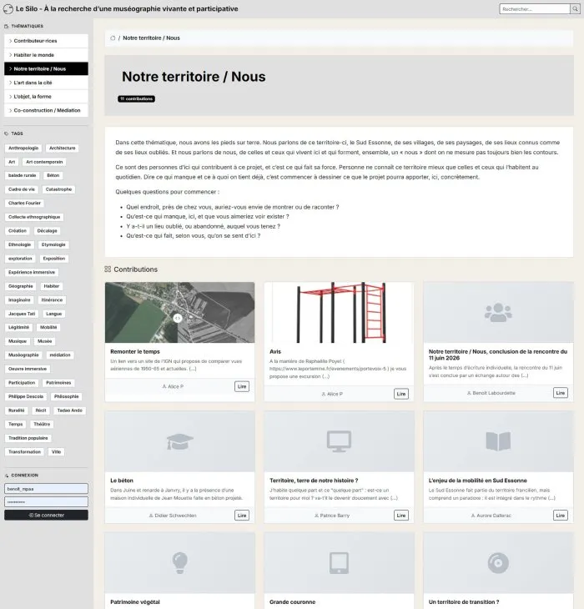This screenshot has width=584, height=609.
Task: Go to home via breadcrumb house icon
Action: pyautogui.click(x=113, y=38)
